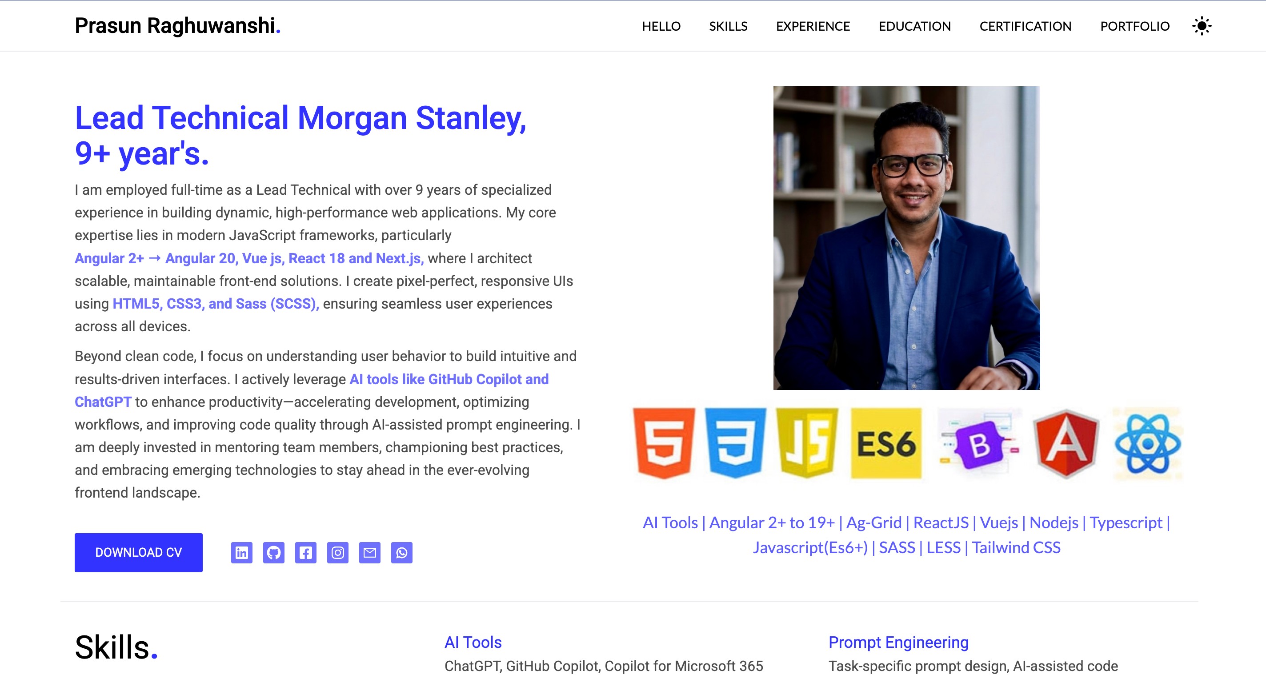Click the Facebook social icon
Viewport: 1266px width, 675px height.
pyautogui.click(x=306, y=553)
